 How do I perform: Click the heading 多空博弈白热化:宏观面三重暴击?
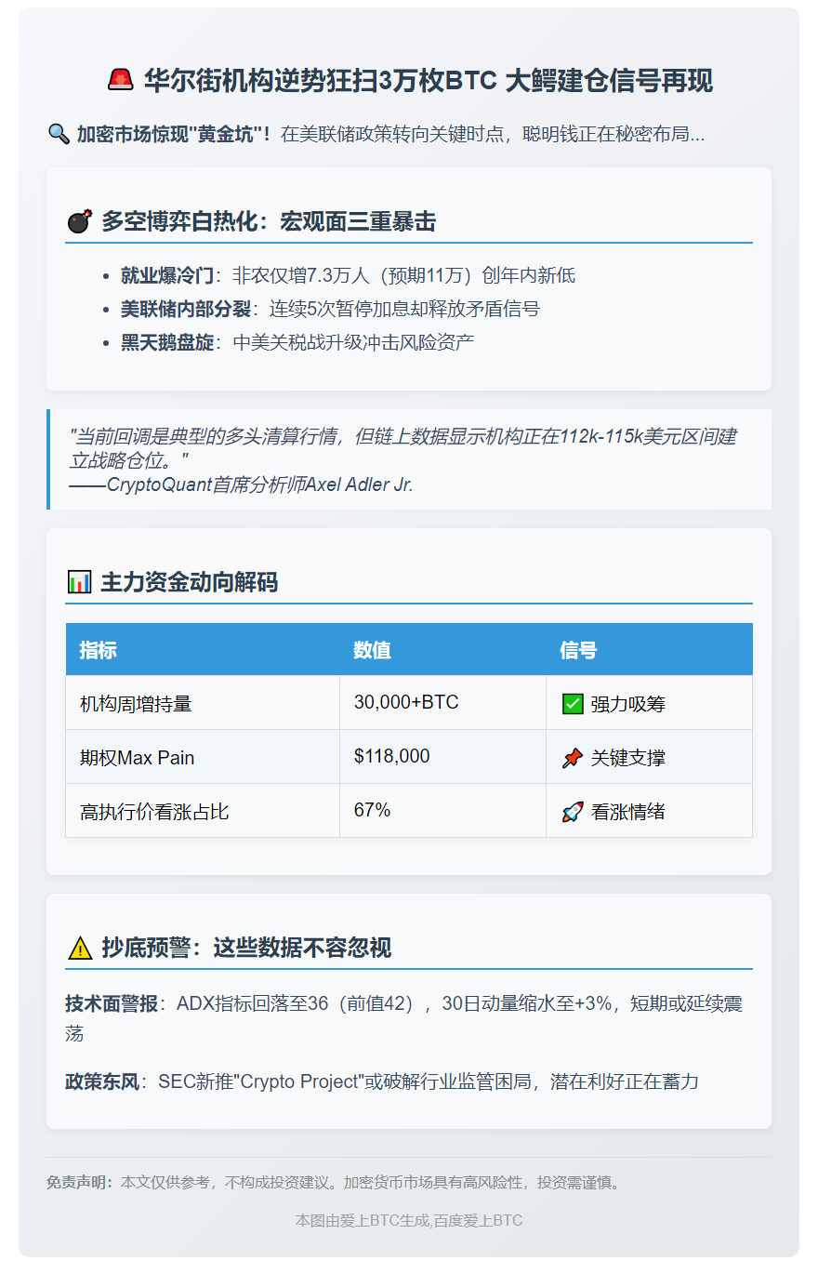269,221
